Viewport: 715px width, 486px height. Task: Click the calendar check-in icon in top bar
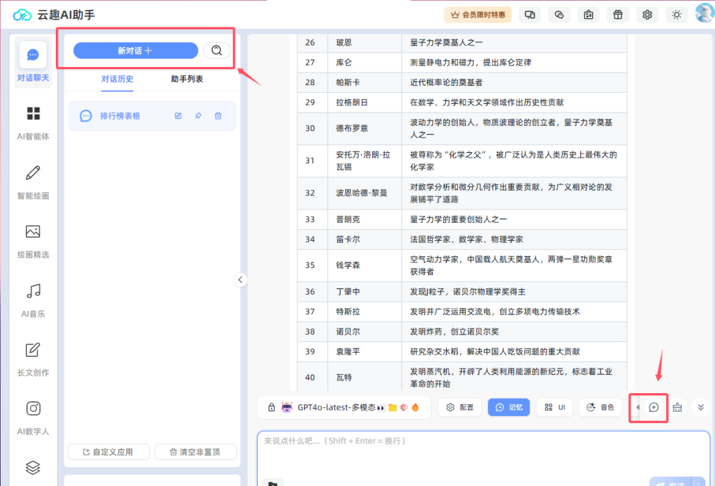click(x=588, y=15)
